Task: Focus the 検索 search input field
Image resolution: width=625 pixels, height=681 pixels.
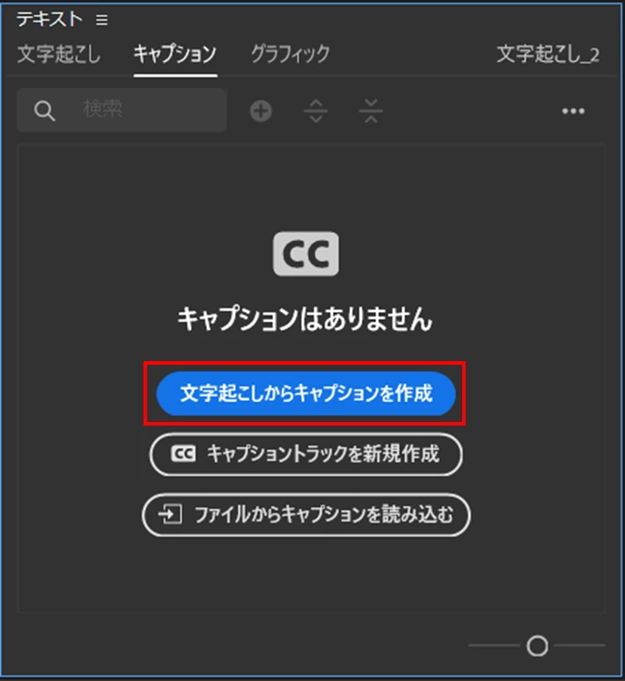Action: pos(121,110)
